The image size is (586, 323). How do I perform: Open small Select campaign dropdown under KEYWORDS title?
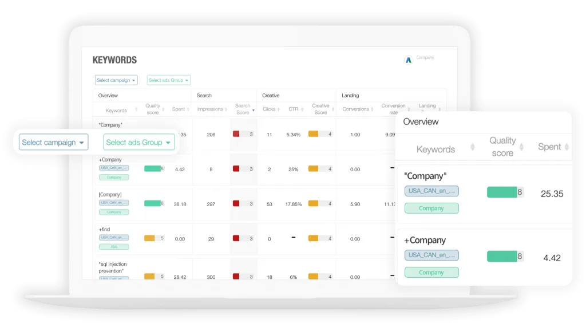point(116,80)
